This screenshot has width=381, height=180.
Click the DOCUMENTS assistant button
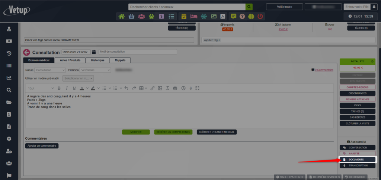coord(357,160)
